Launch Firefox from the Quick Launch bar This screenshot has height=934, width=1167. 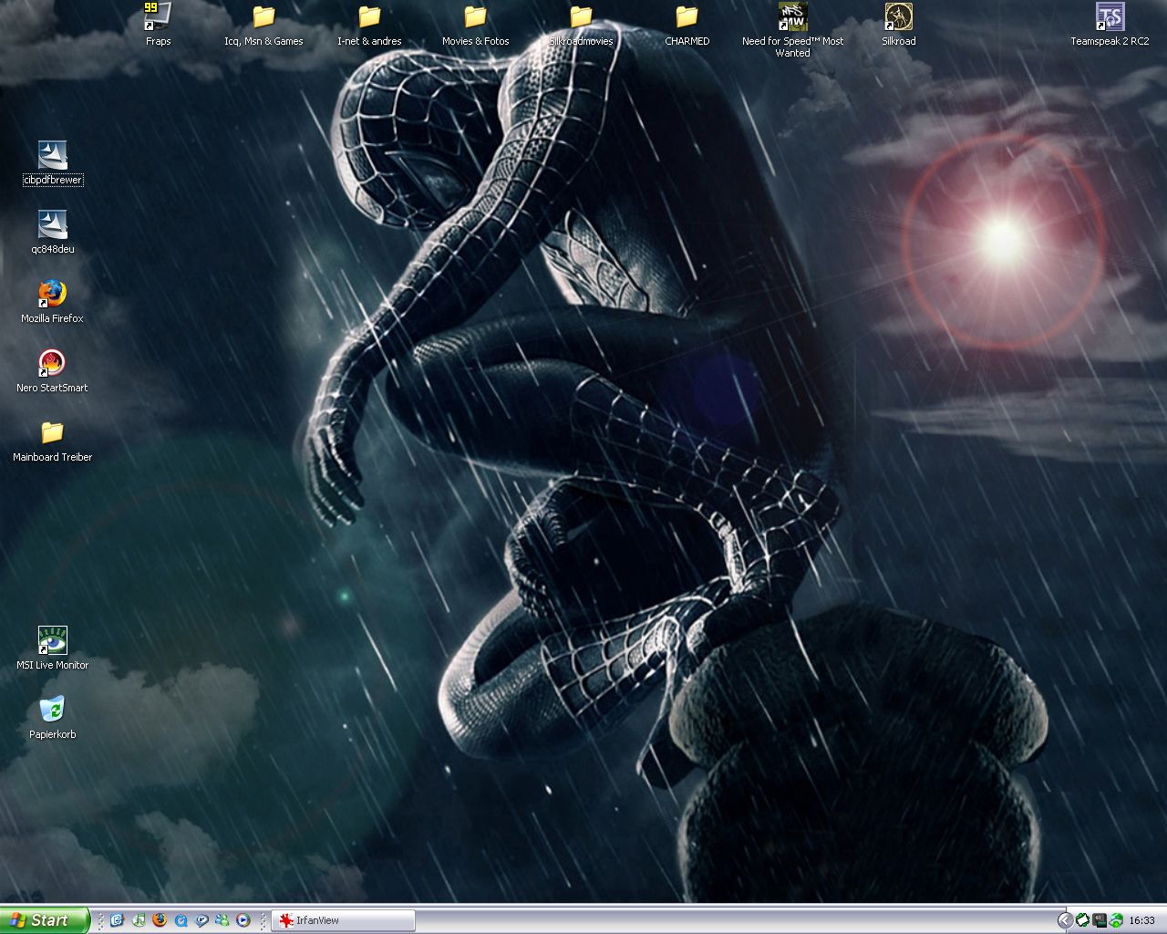pos(160,920)
